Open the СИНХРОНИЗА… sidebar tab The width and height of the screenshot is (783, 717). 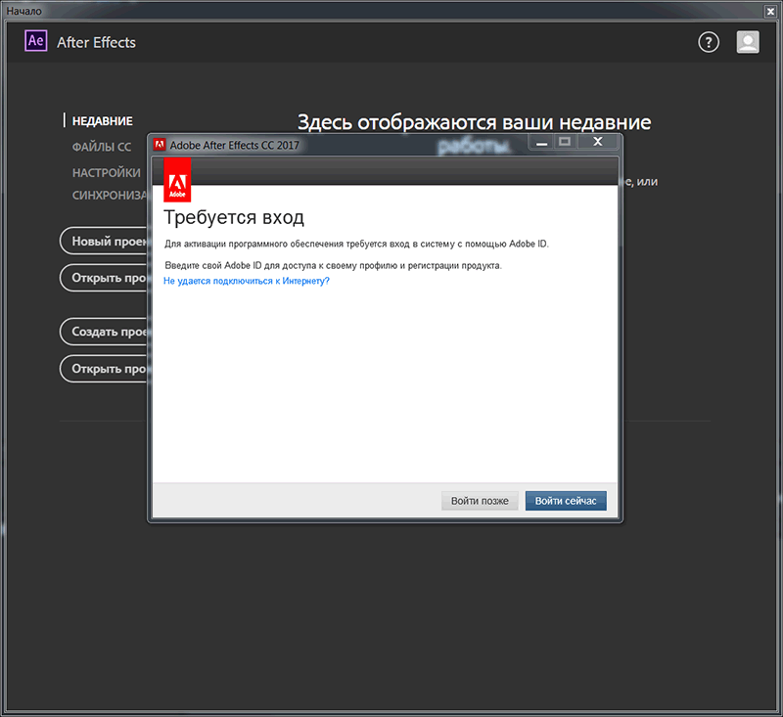click(x=110, y=195)
